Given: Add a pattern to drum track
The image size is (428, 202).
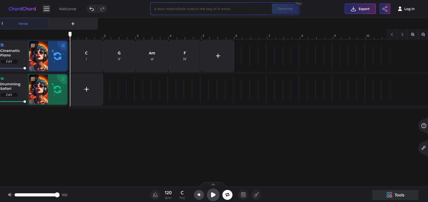Looking at the screenshot, I should tap(86, 89).
